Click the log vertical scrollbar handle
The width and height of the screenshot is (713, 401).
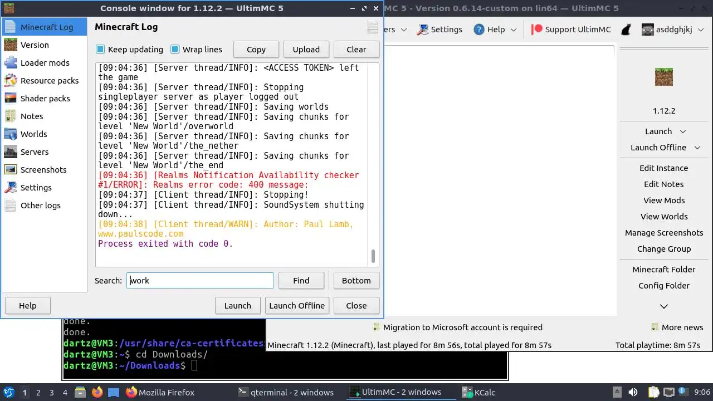[373, 256]
